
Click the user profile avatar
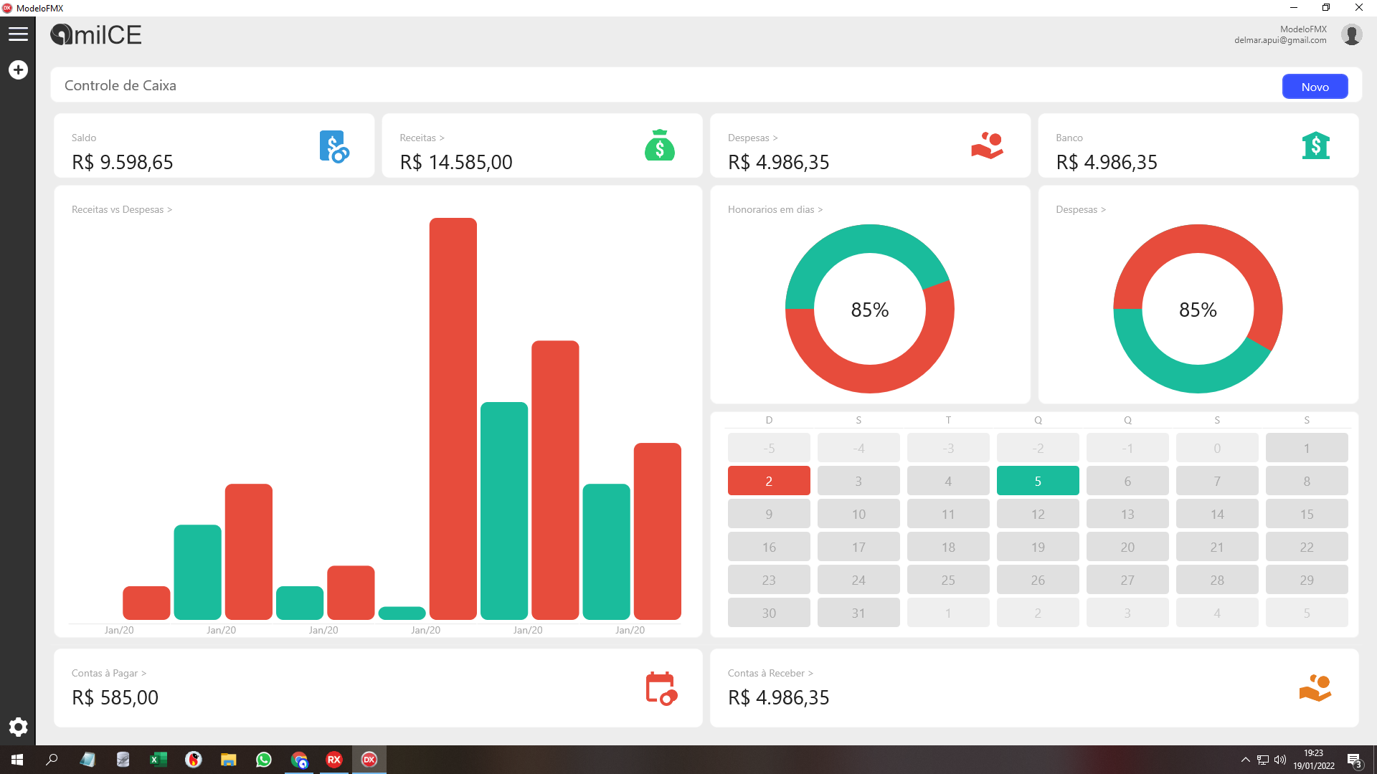click(x=1352, y=34)
